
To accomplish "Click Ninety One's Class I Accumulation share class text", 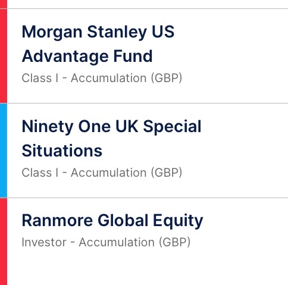I will click(102, 173).
